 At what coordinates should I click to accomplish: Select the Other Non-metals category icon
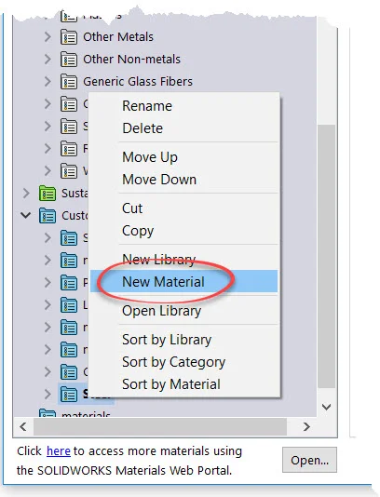[x=69, y=60]
